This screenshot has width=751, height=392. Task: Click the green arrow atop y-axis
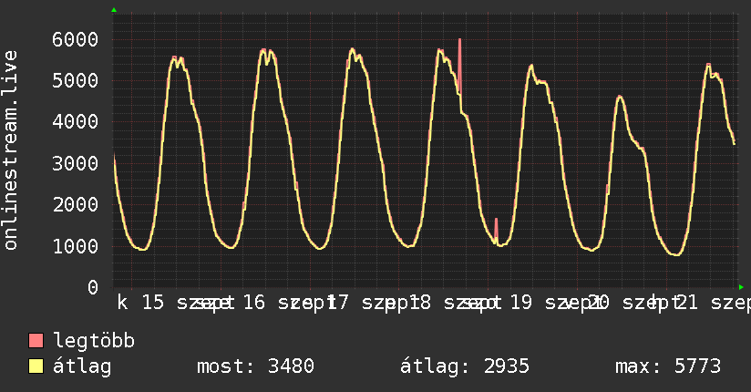pos(114,10)
